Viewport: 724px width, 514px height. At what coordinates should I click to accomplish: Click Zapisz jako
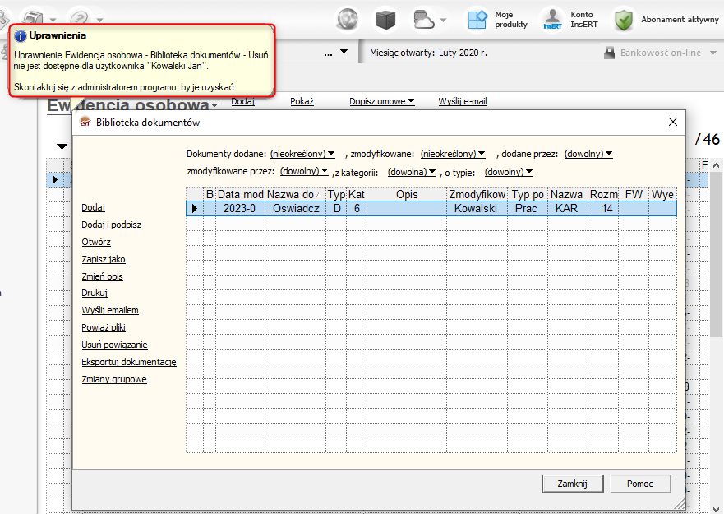tap(104, 259)
